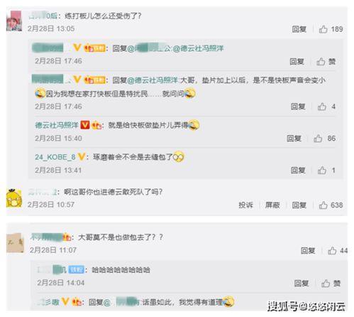Reply to the 13:05 top comment
This screenshot has height=317, width=354.
point(299,29)
